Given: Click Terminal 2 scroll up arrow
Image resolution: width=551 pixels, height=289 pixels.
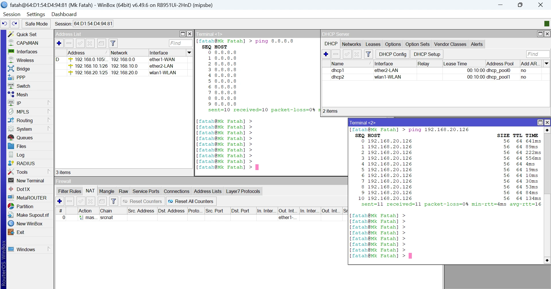Looking at the screenshot, I should [x=547, y=130].
